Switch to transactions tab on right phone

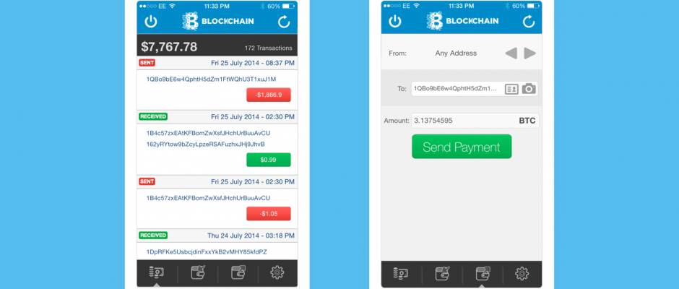(x=401, y=273)
